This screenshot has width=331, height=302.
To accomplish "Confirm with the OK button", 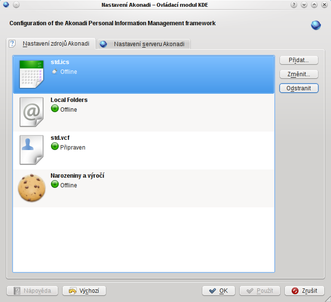I will coord(218,291).
